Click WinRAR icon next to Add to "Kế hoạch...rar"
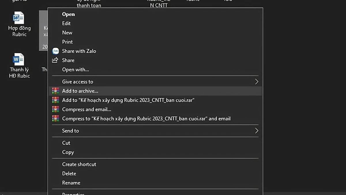The image size is (346, 195). click(x=55, y=100)
